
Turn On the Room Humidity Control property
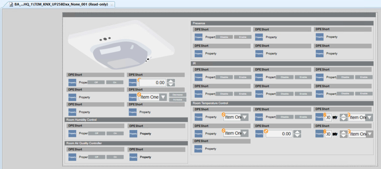coord(115,134)
